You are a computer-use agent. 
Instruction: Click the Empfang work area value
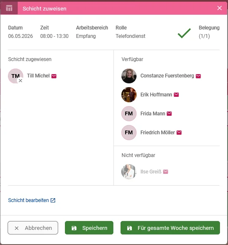click(86, 36)
